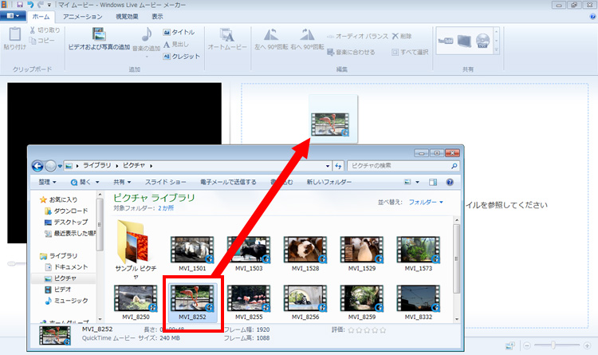Click the zoom in plus button
The height and width of the screenshot is (355, 598).
pyautogui.click(x=587, y=345)
